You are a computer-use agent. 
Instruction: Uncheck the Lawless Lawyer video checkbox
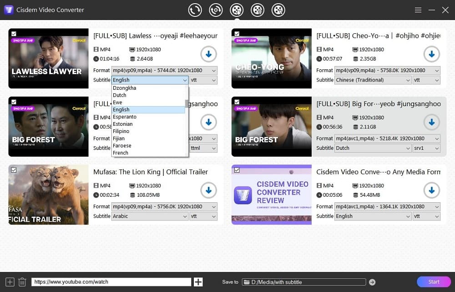point(14,34)
